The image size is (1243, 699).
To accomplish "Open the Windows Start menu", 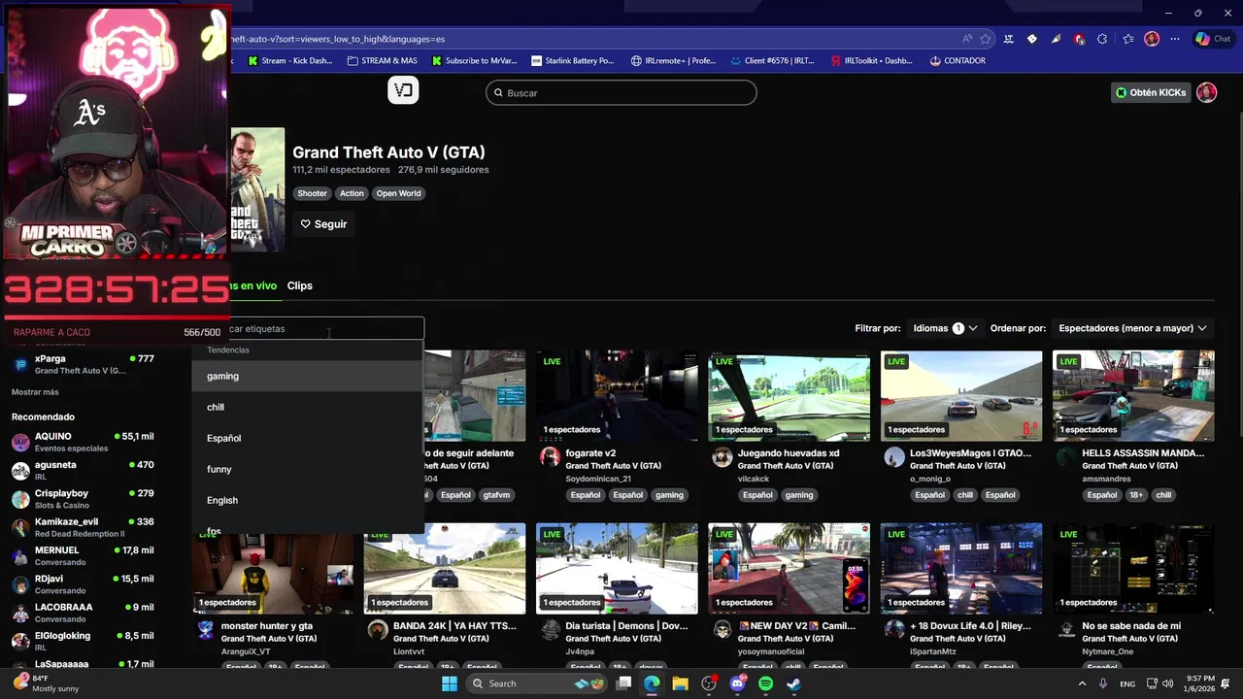I will [449, 683].
